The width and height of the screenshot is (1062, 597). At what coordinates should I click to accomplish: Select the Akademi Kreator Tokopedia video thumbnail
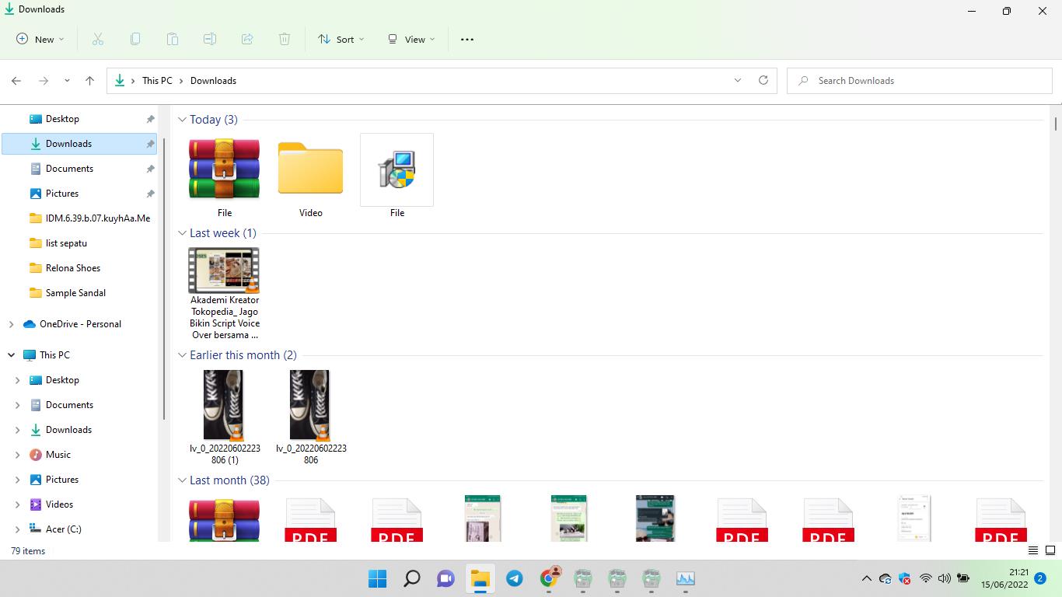point(224,271)
